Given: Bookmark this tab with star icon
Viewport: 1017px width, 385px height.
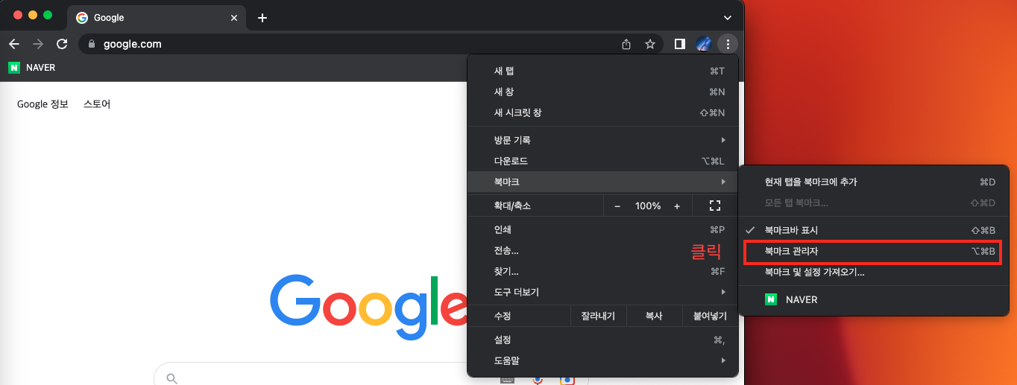Looking at the screenshot, I should [x=650, y=44].
